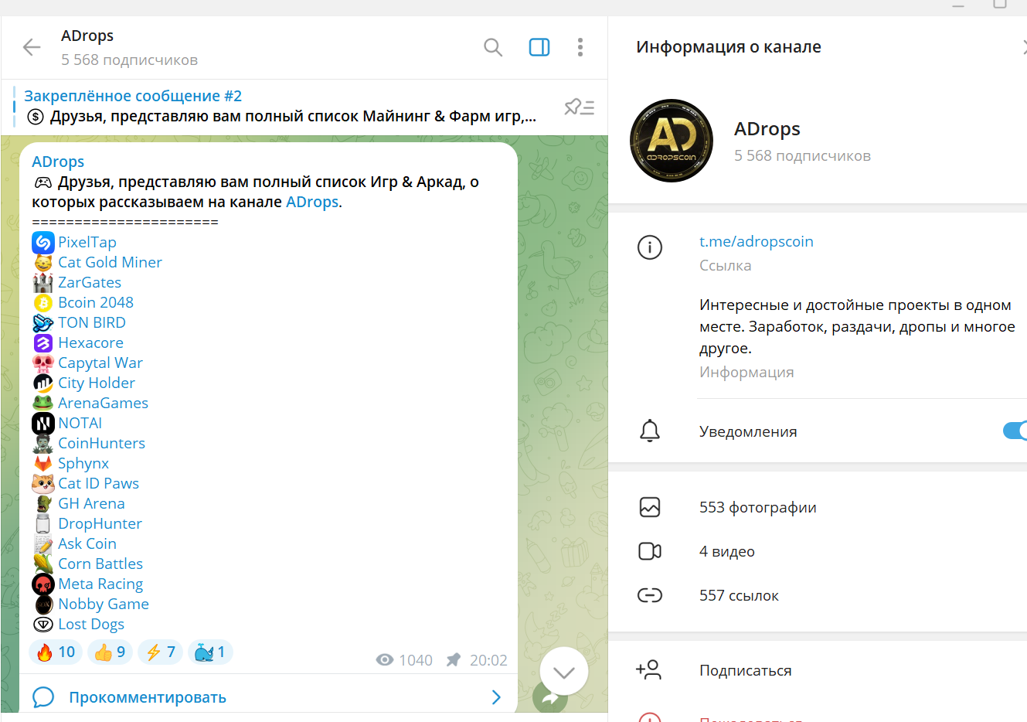
Task: Show the pinned messages list icon
Action: click(579, 107)
